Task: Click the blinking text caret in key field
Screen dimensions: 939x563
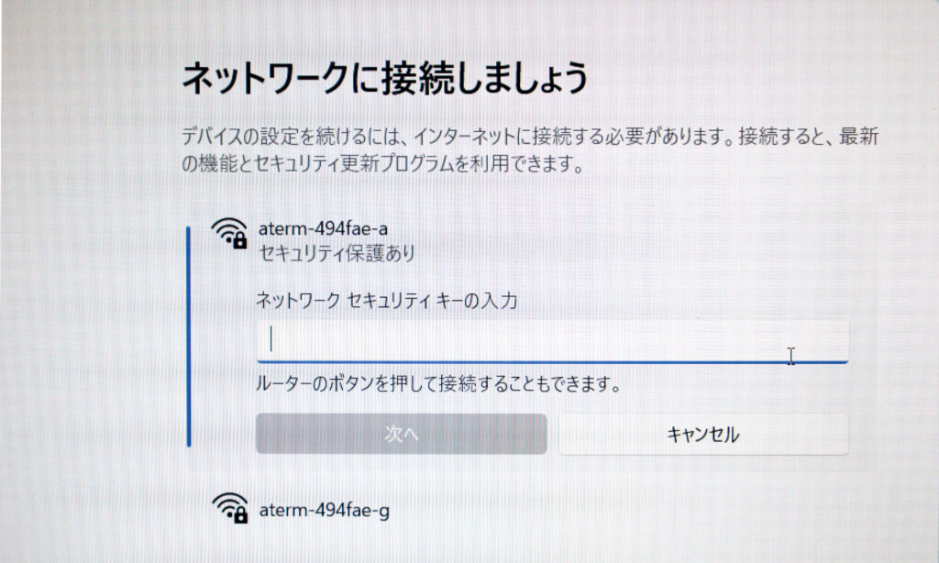Action: coord(271,339)
